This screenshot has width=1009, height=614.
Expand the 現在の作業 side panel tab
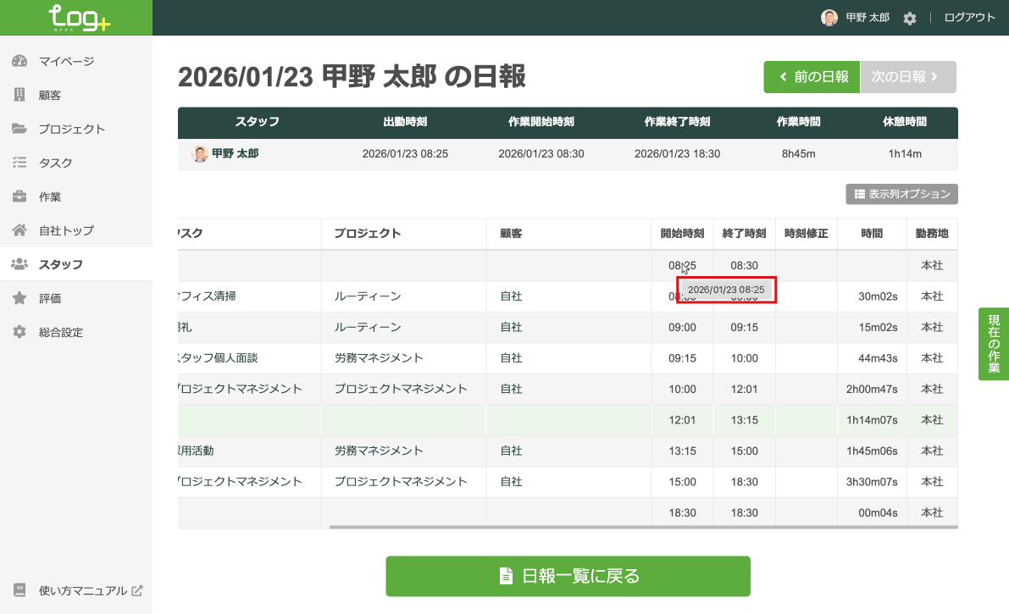[994, 344]
